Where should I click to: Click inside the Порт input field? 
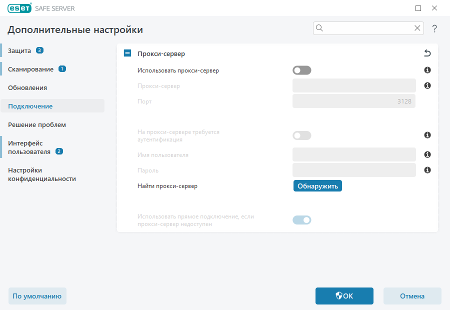(x=353, y=101)
